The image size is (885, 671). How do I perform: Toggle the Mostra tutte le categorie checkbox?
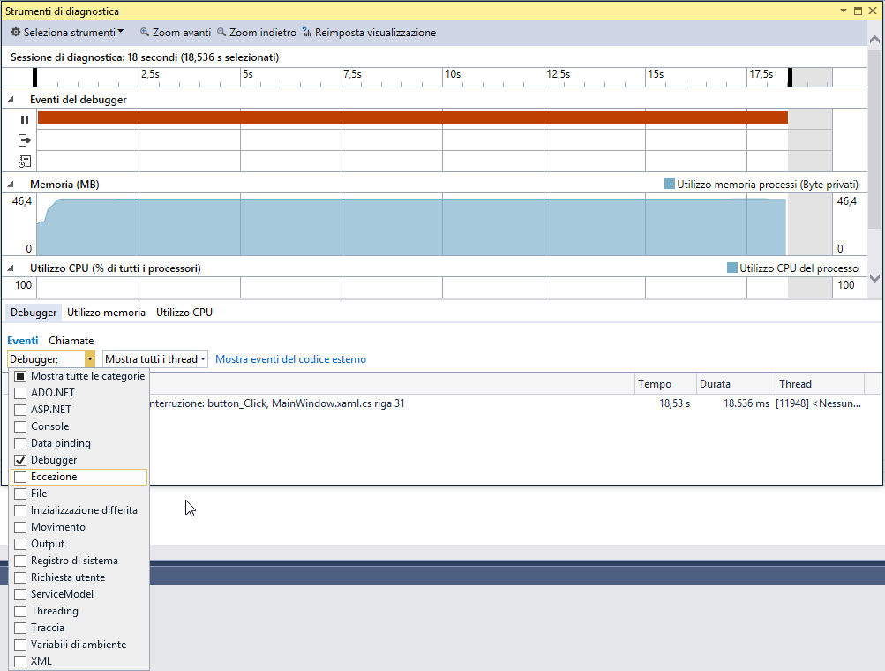coord(20,376)
